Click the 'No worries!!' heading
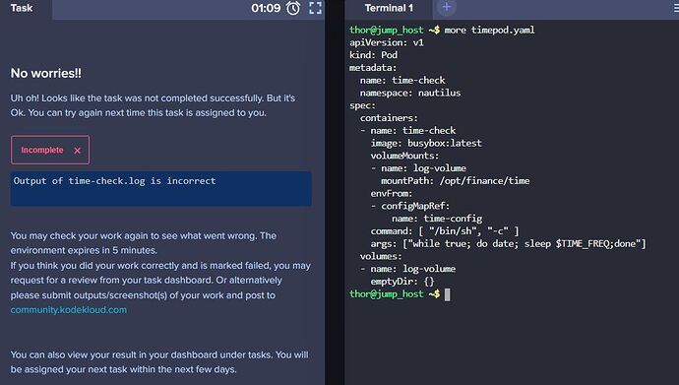The width and height of the screenshot is (679, 385). pos(46,73)
